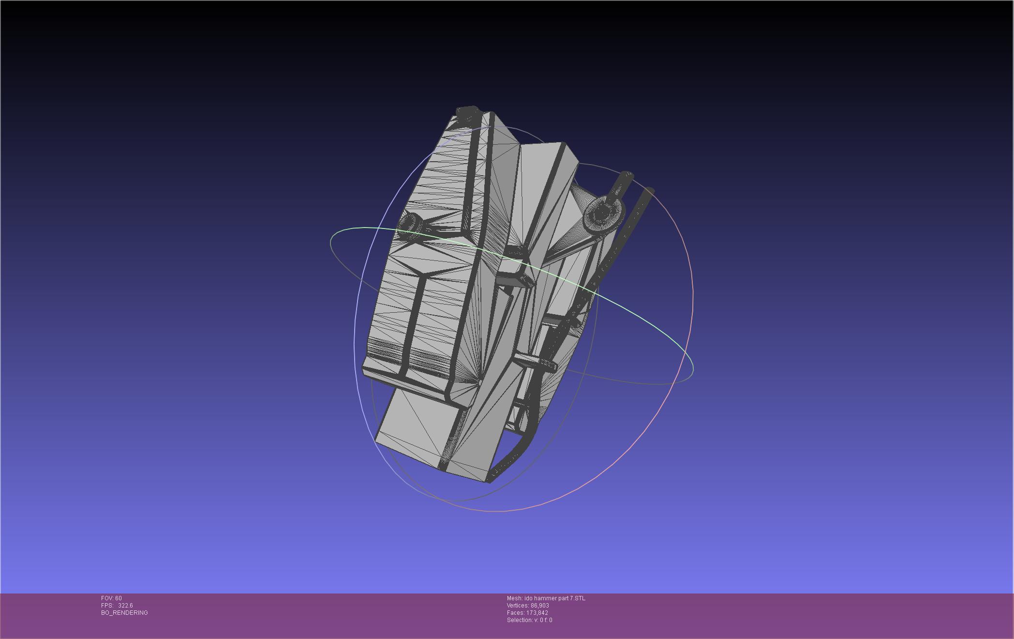This screenshot has width=1014, height=639.
Task: Click the hammer 3D mesh model
Action: [x=508, y=294]
